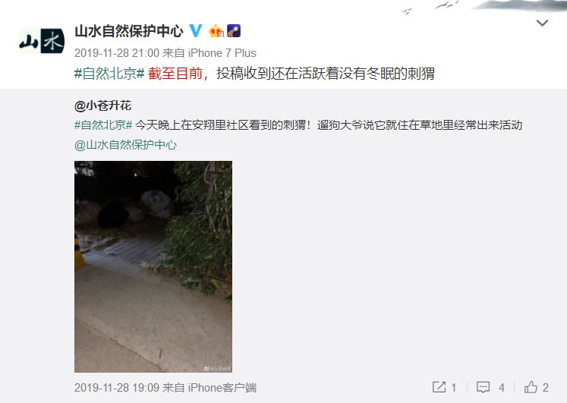Like the original post with thumbs-up
This screenshot has width=567, height=403.
point(531,387)
